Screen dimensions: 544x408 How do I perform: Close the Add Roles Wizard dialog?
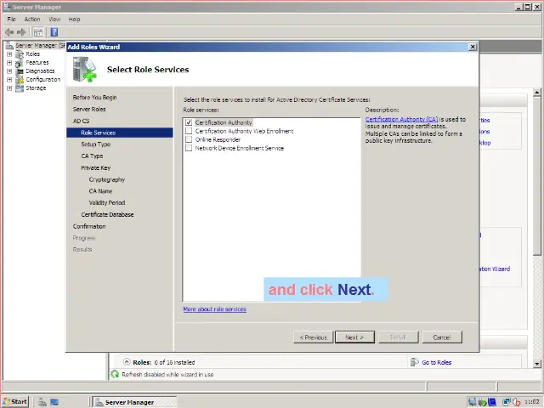(x=473, y=47)
